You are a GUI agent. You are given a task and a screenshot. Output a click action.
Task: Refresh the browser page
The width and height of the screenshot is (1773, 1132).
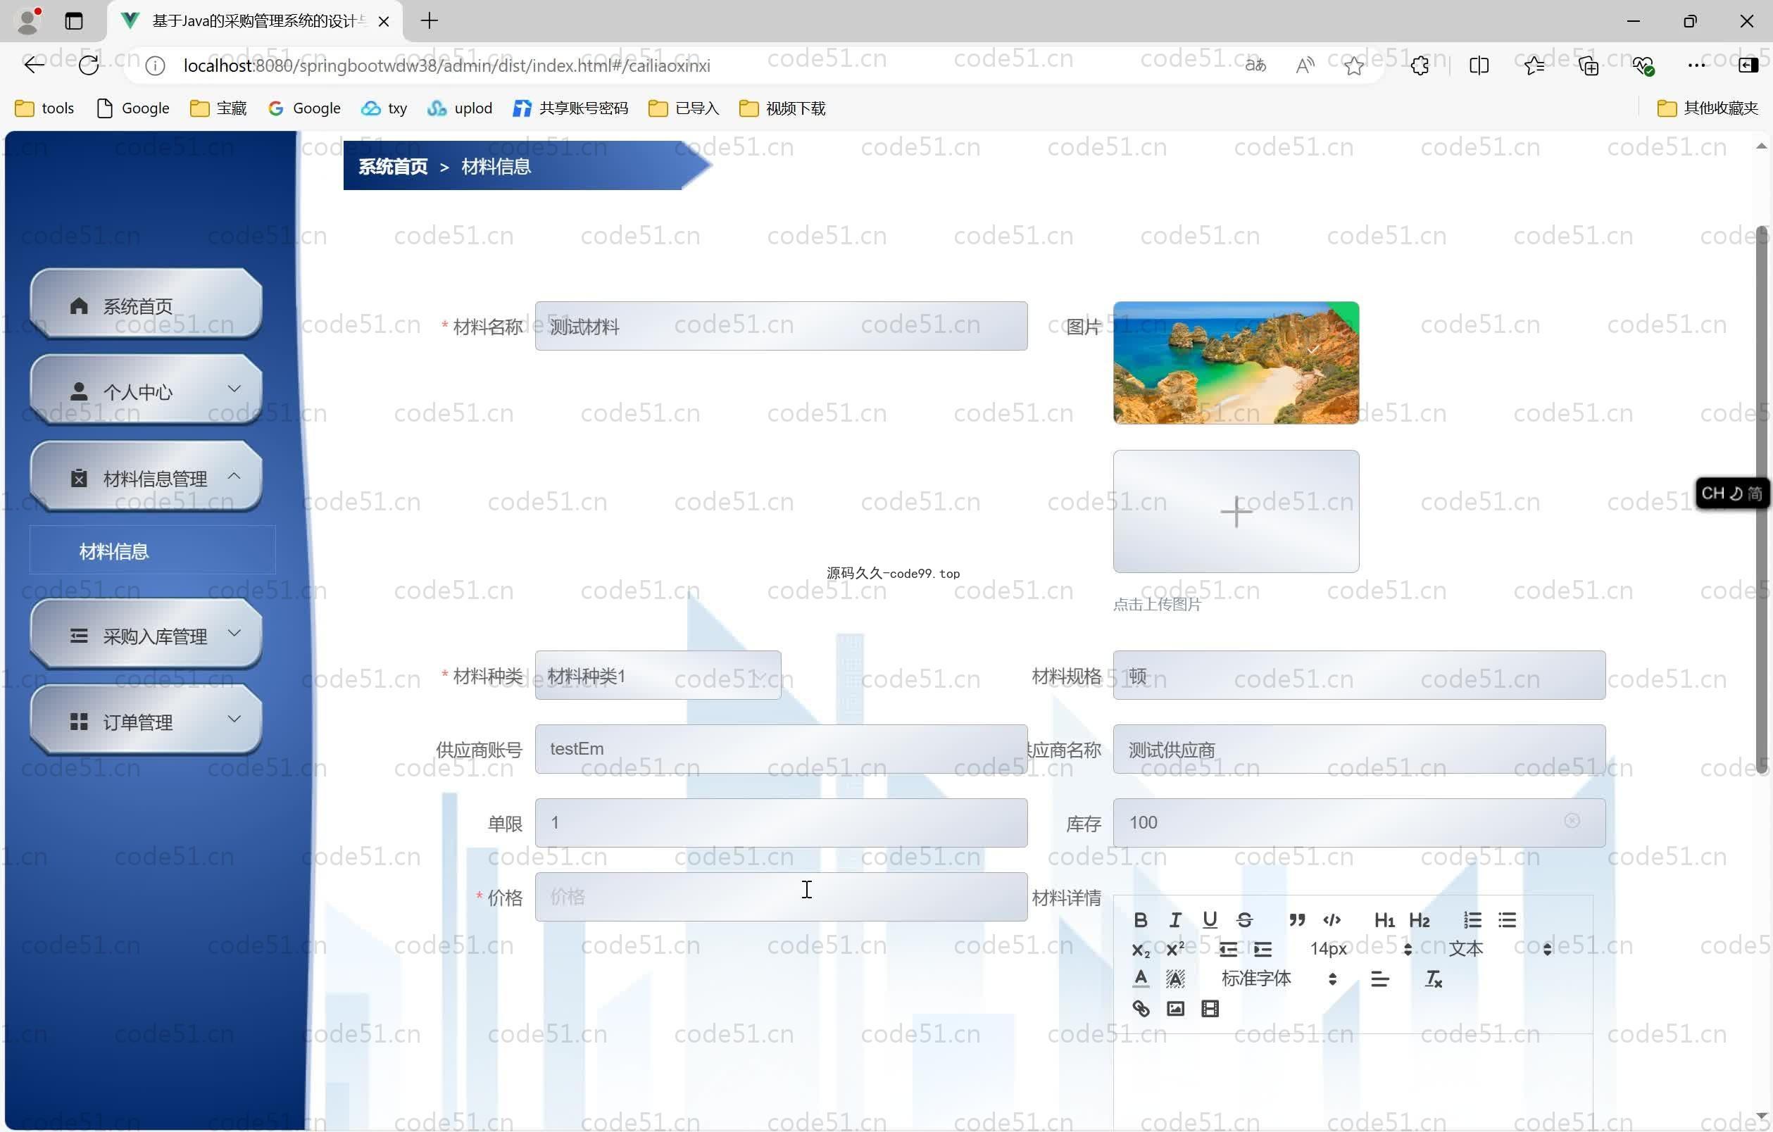[89, 65]
